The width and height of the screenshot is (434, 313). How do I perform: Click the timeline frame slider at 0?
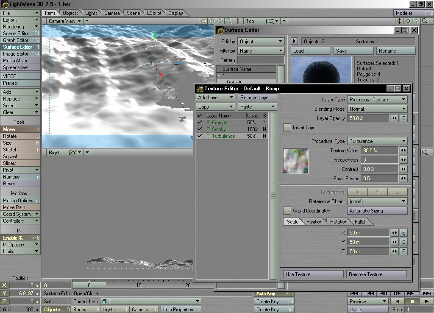point(89,285)
